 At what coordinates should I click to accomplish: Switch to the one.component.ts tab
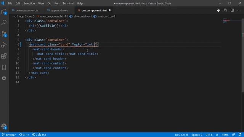(x=27, y=10)
